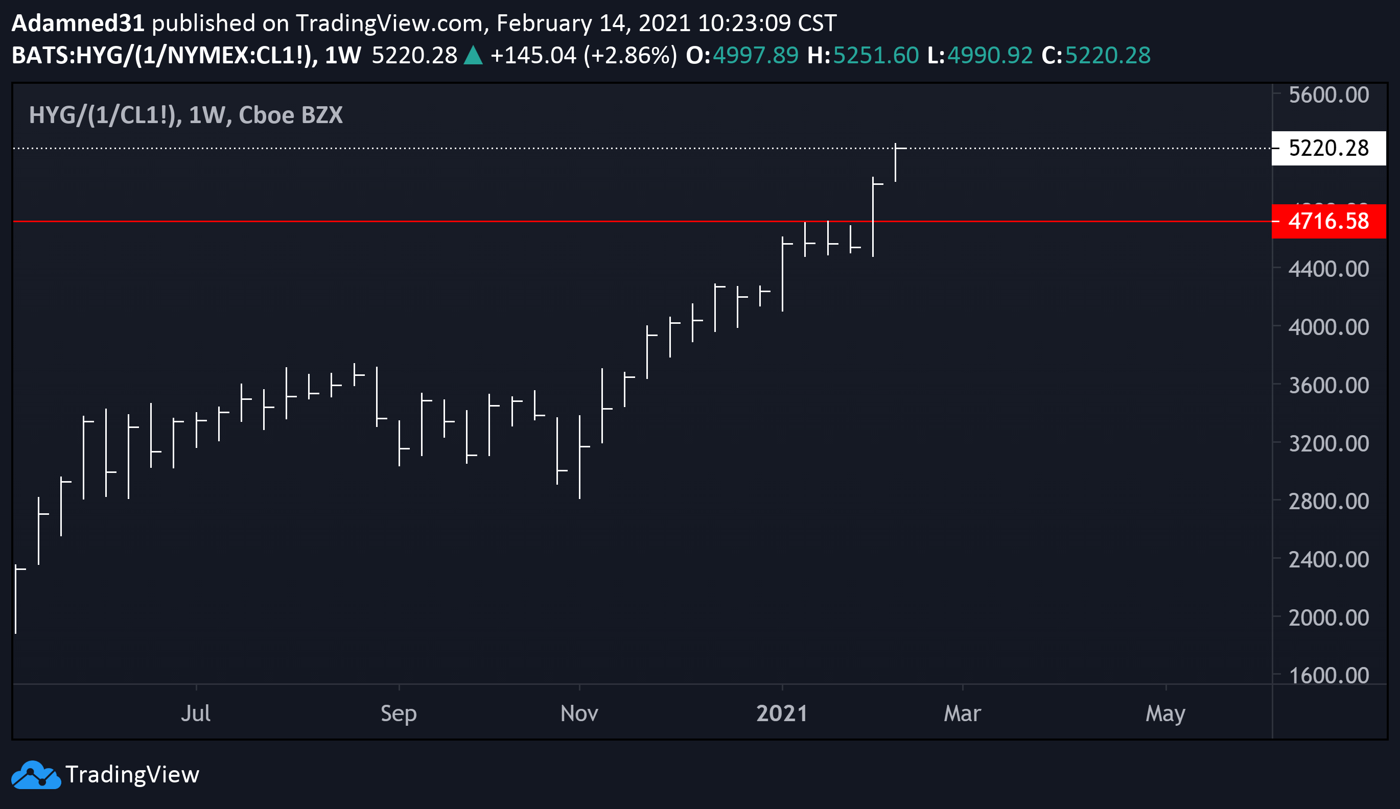1400x809 pixels.
Task: Click the close value 5220.28 in header
Action: pos(1108,56)
